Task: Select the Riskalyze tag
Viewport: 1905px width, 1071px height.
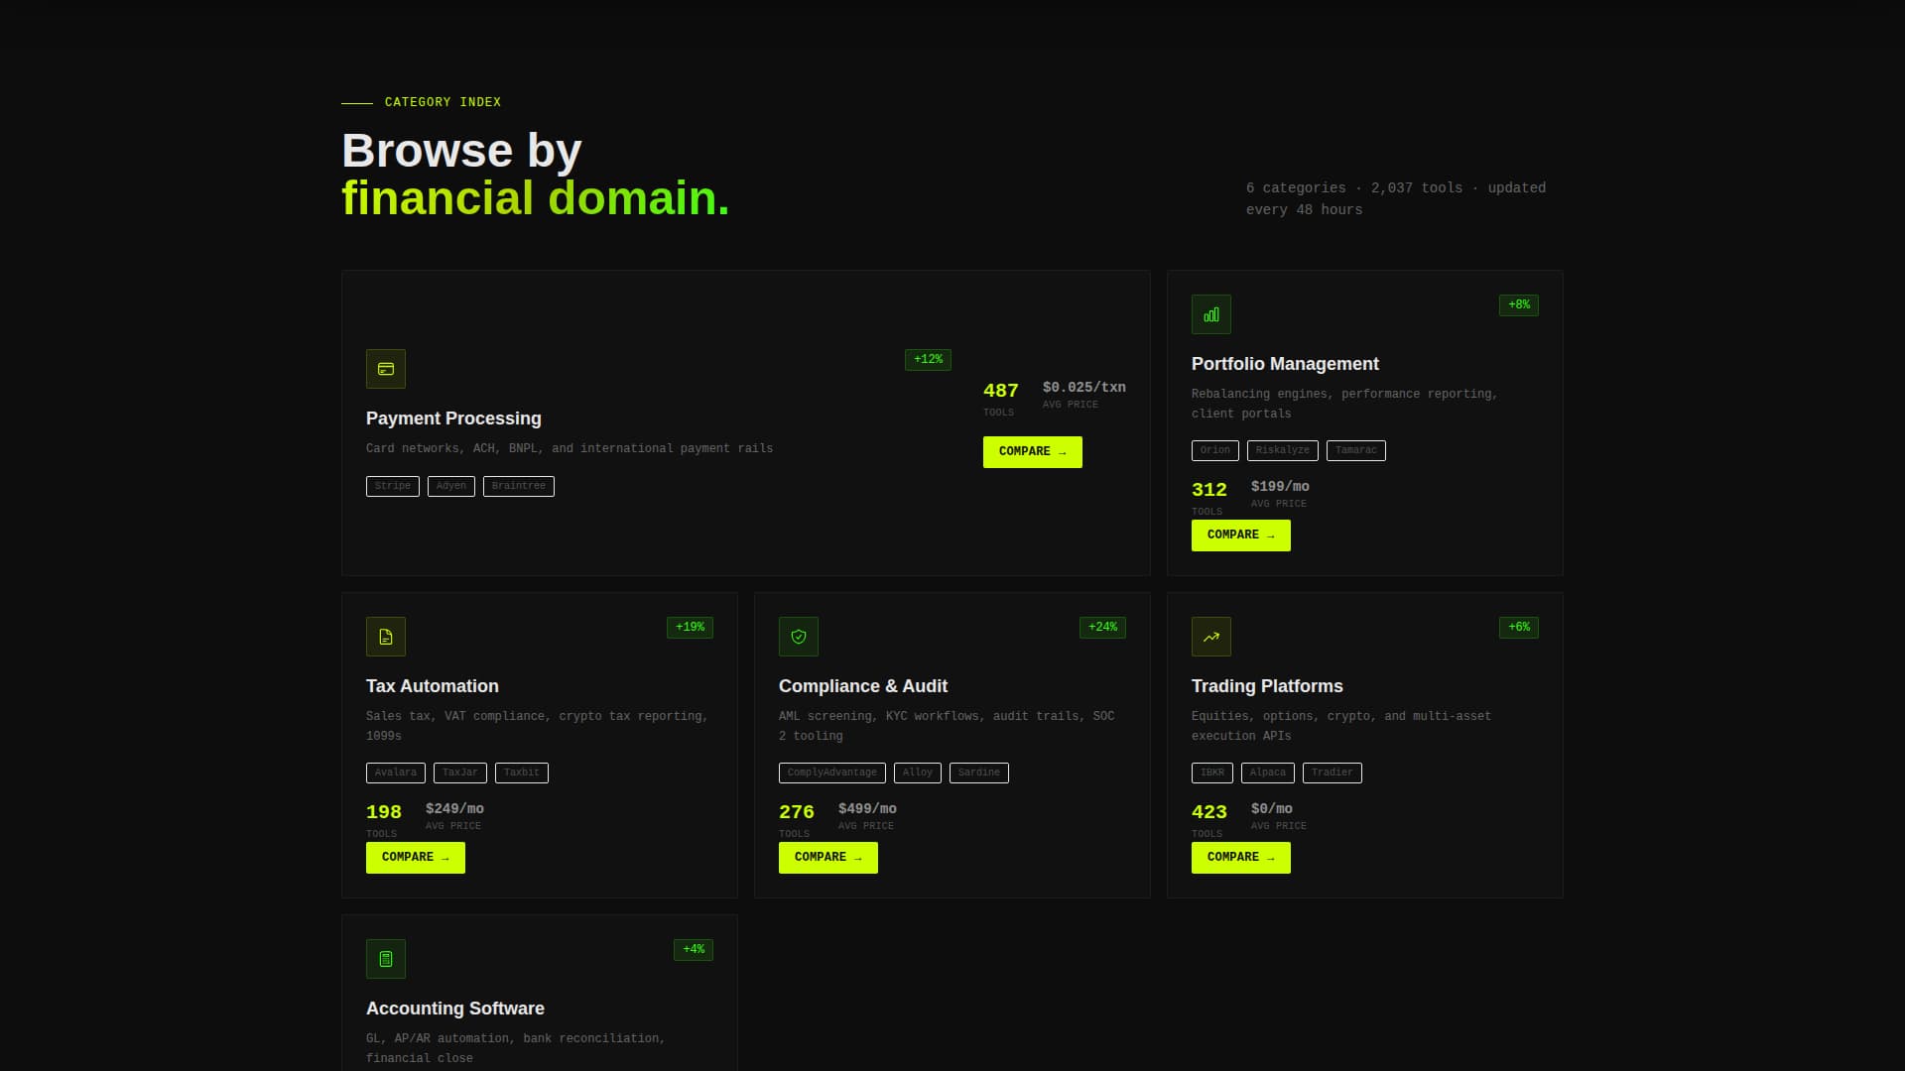Action: pos(1283,450)
